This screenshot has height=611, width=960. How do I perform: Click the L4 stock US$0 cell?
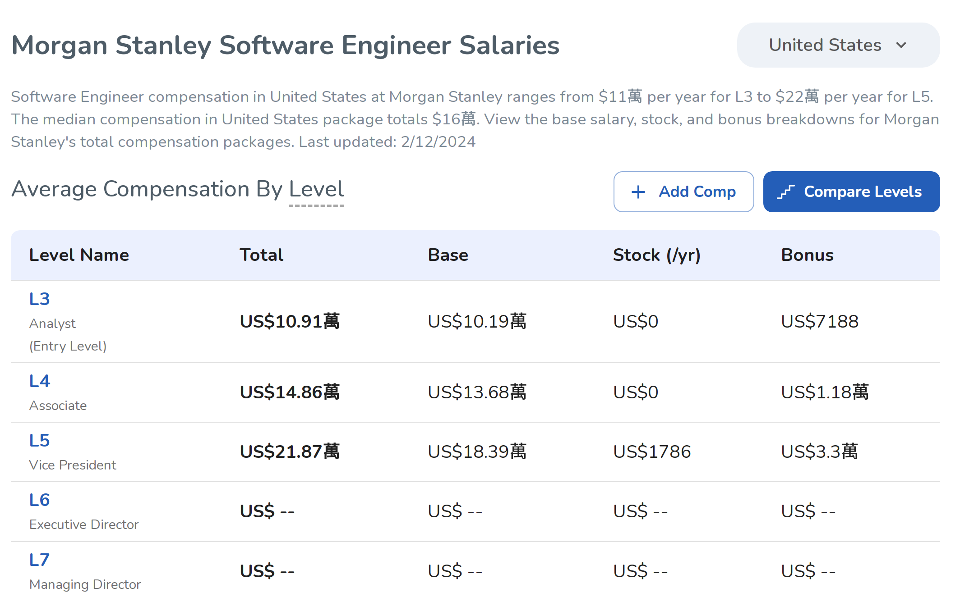pyautogui.click(x=636, y=392)
